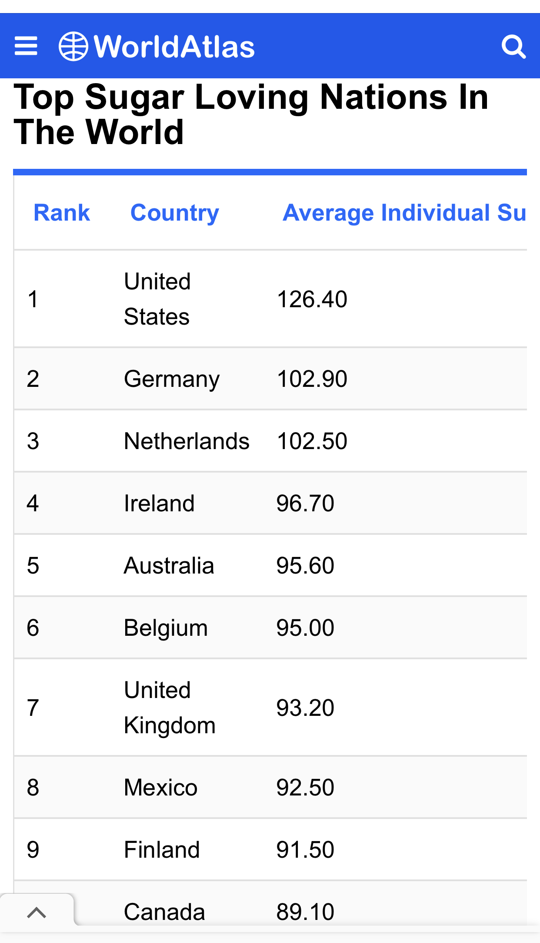Select the Belgium country cell
The image size is (540, 943).
pyautogui.click(x=166, y=628)
